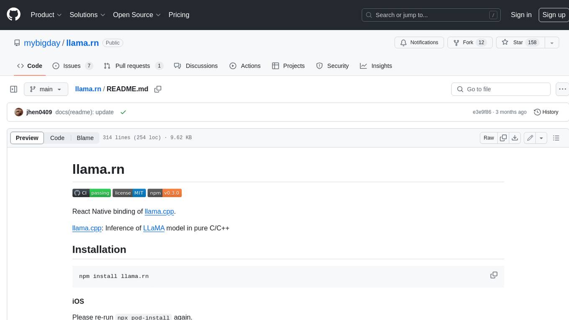
Task: Expand the Solutions menu
Action: [87, 15]
